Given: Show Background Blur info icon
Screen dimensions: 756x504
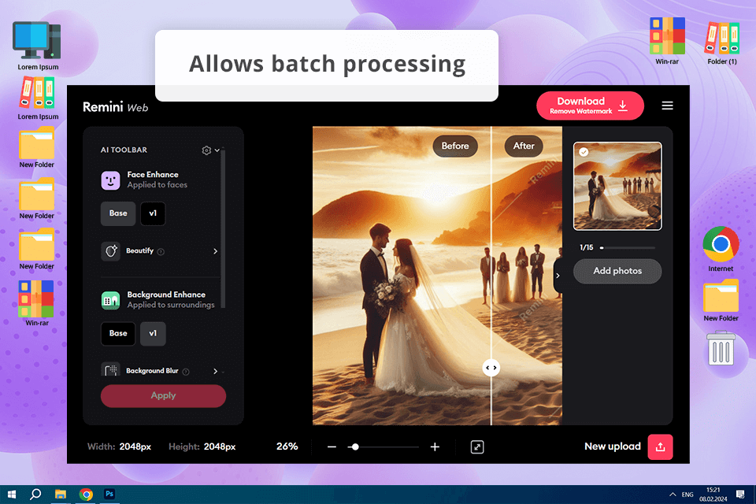Looking at the screenshot, I should pos(186,372).
